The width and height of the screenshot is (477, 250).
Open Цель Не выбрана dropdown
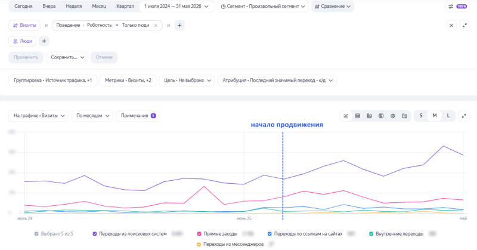pos(187,81)
